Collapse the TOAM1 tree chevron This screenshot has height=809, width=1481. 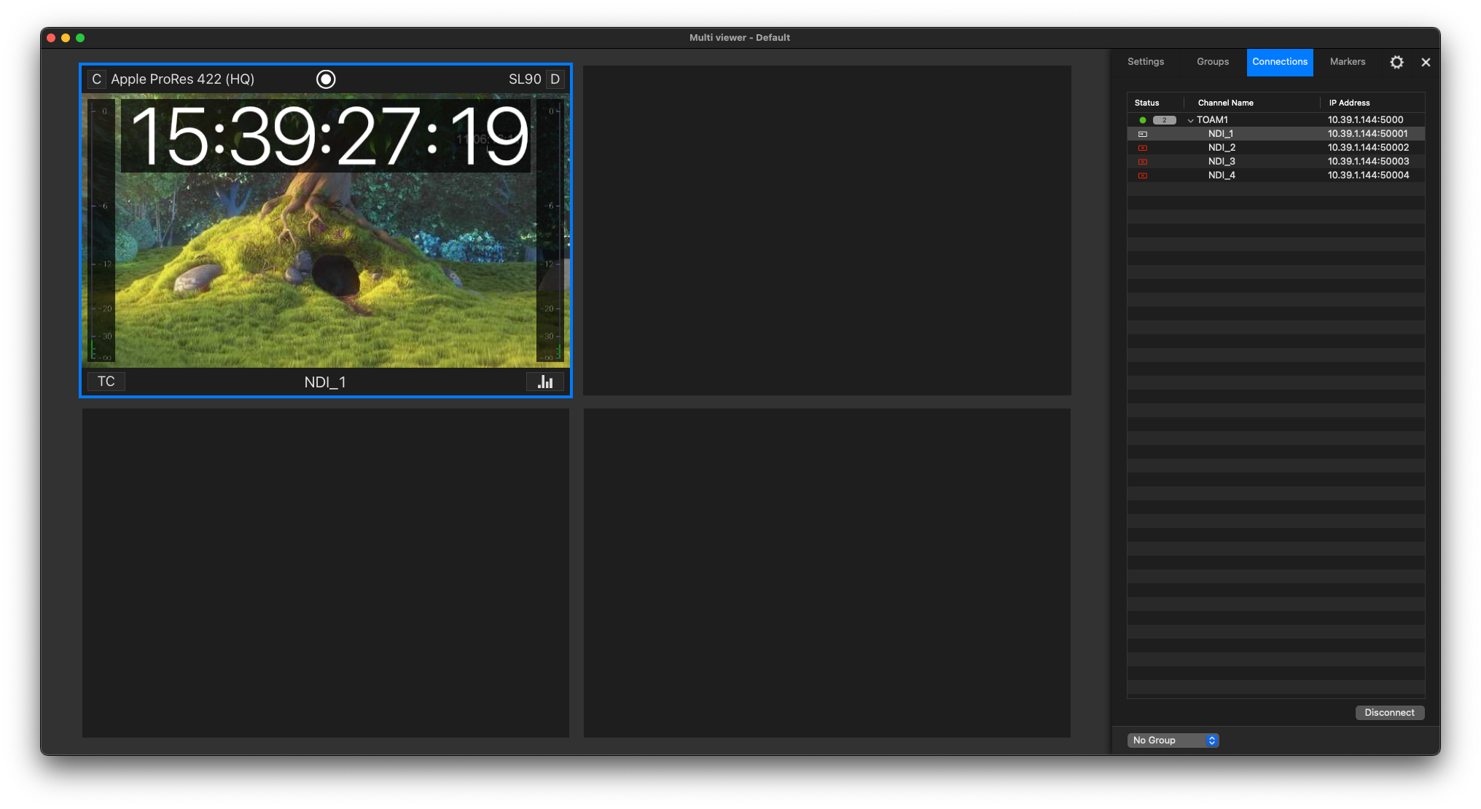click(x=1190, y=120)
